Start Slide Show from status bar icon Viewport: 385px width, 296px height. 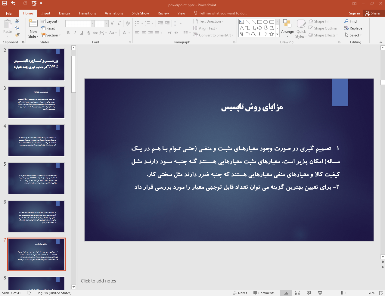point(320,293)
